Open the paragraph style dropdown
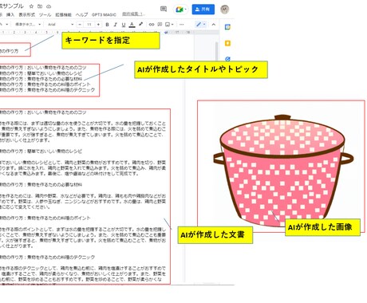 tap(28, 25)
